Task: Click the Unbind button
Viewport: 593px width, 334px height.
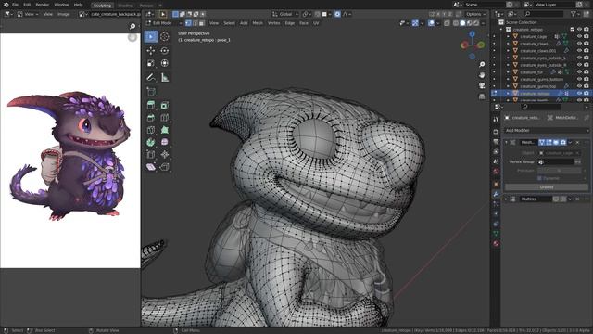Action: 547,187
